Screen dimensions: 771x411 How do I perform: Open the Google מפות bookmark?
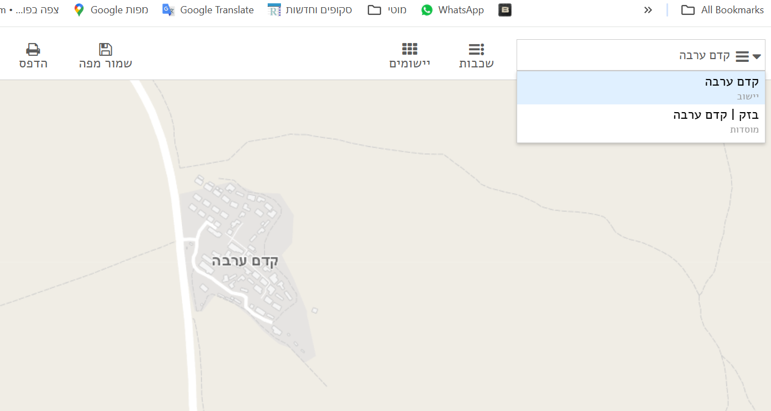tap(111, 10)
